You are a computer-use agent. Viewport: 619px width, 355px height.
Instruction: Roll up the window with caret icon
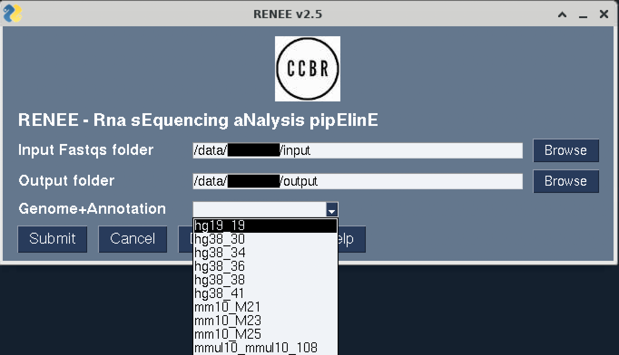coord(562,14)
